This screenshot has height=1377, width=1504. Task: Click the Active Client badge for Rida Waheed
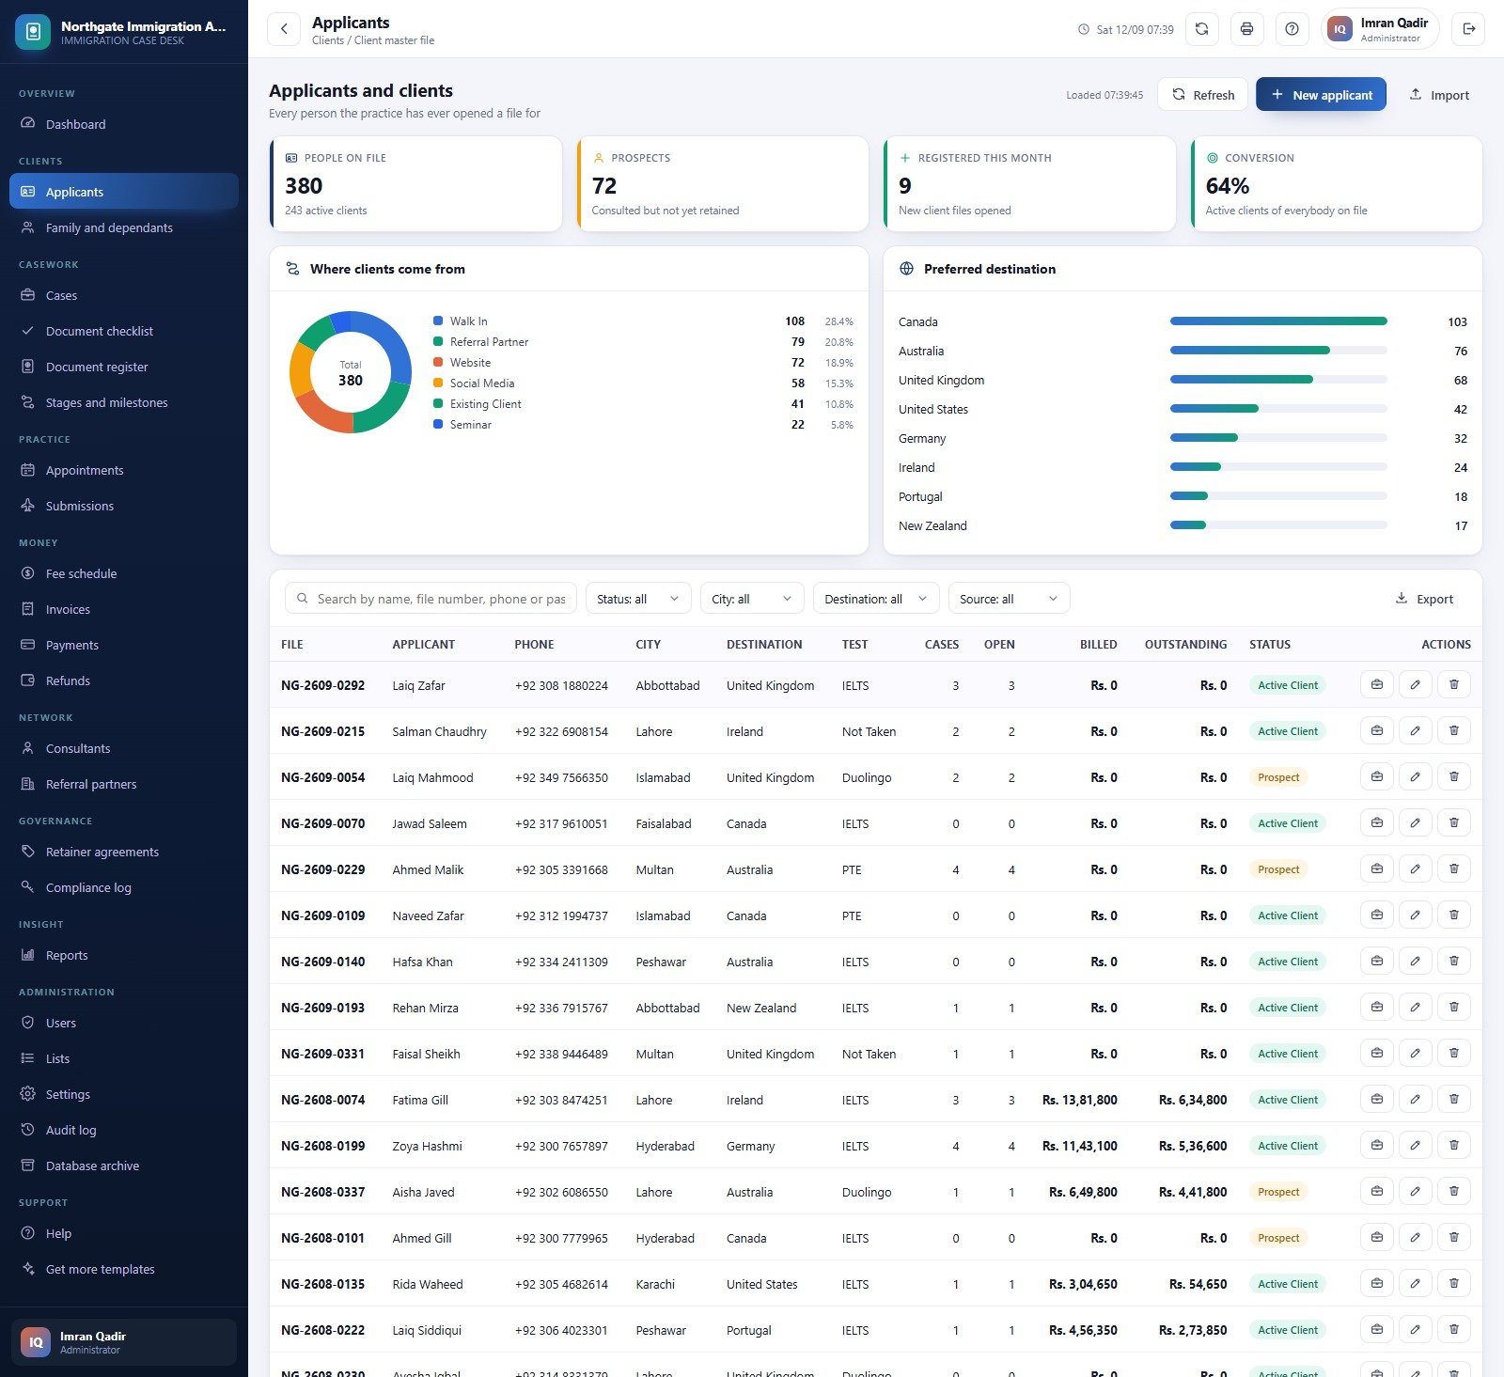(1288, 1284)
